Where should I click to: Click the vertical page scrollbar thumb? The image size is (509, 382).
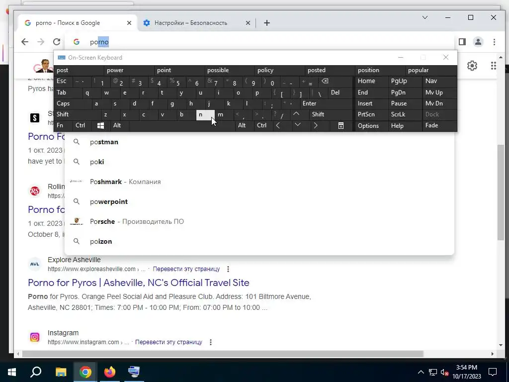pos(501,192)
